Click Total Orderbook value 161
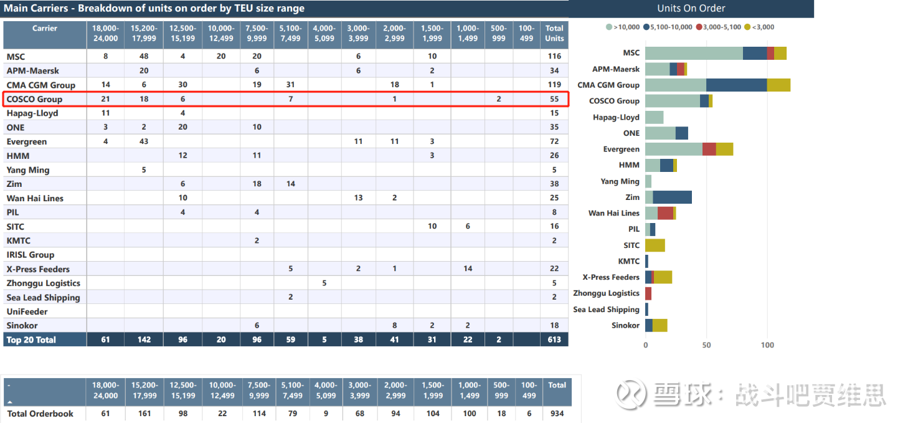This screenshot has width=913, height=423. pos(145,414)
